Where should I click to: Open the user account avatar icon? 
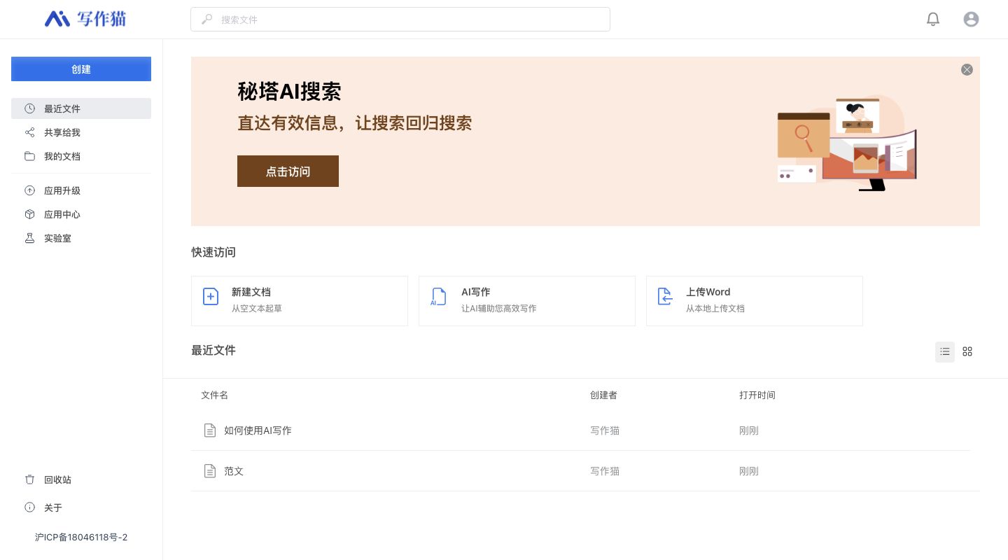[x=970, y=20]
